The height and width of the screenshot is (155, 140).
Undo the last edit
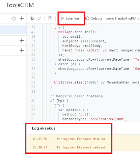(x=32, y=18)
